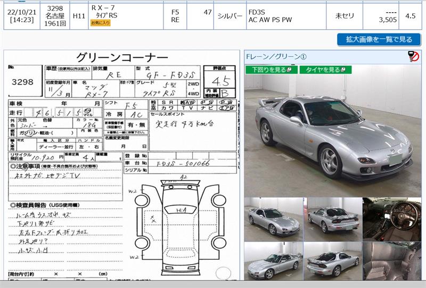Click the リサイクル預託金 10,920 value

point(43,158)
